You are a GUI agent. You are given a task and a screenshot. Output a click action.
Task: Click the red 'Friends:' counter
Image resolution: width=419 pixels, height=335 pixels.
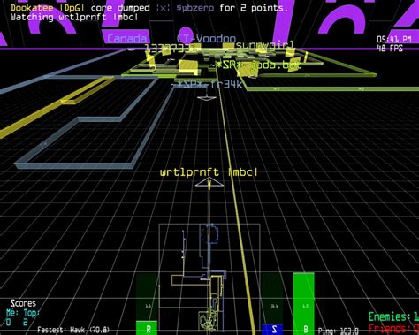pos(393,328)
